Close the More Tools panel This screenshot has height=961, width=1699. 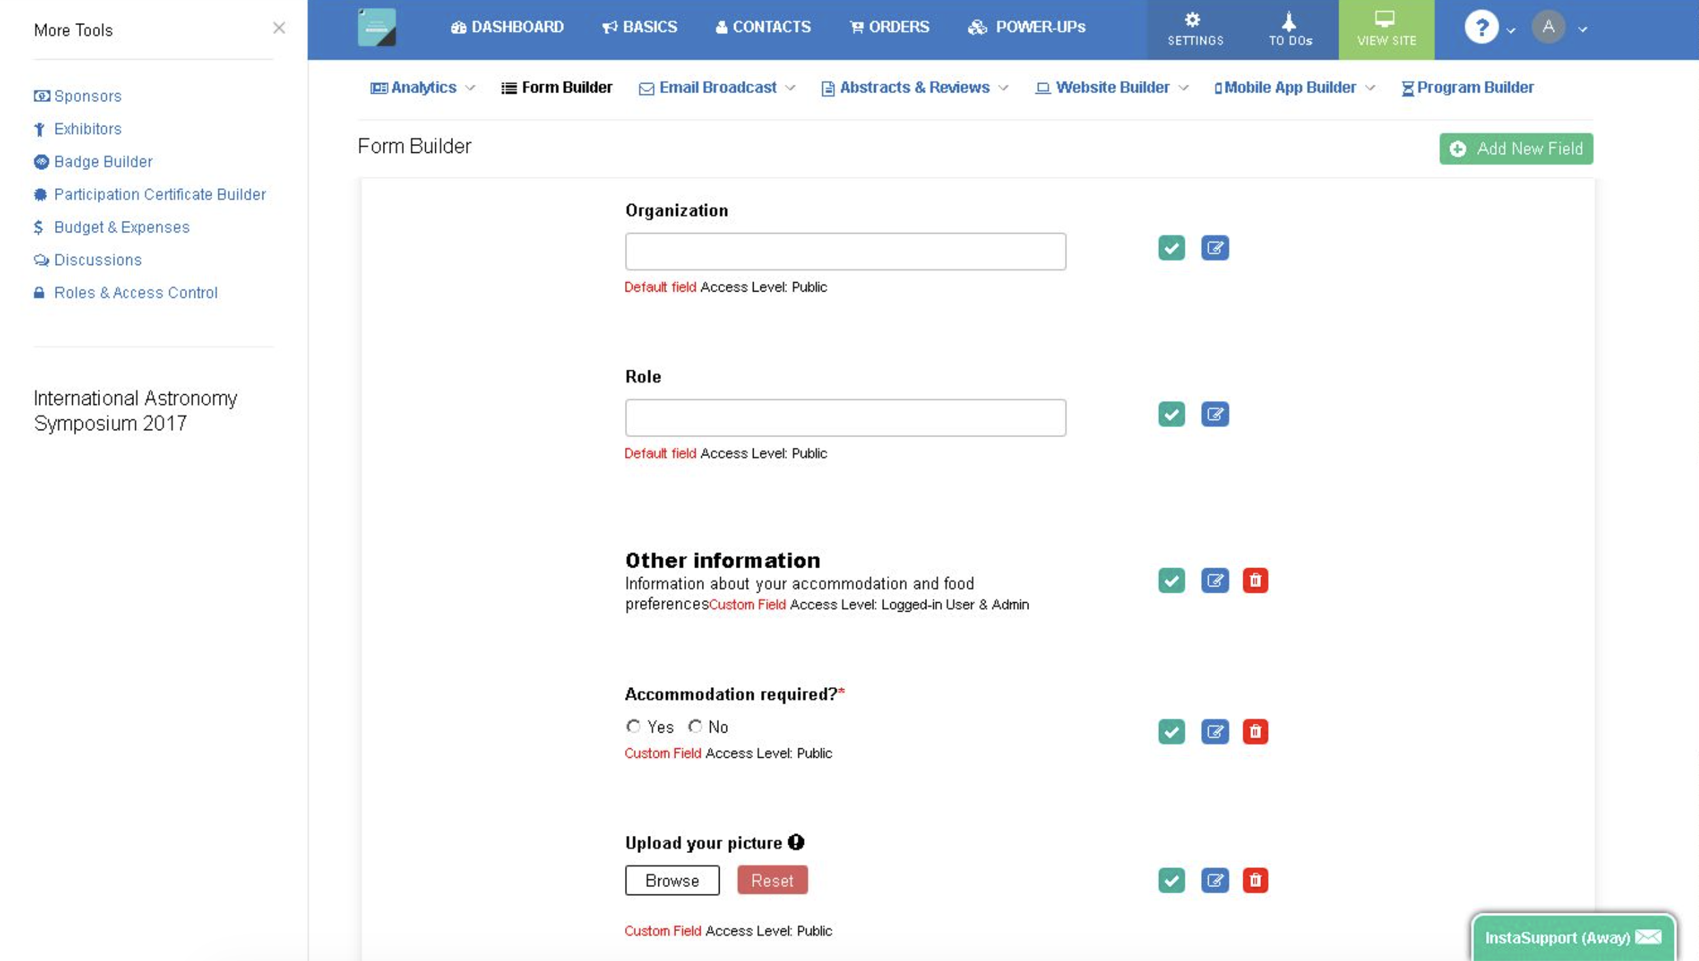279,28
